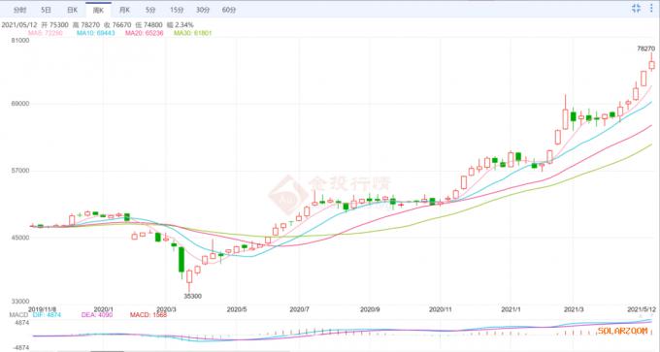Image resolution: width=660 pixels, height=352 pixels.
Task: Click the 57000 price axis label
Action: pos(19,171)
